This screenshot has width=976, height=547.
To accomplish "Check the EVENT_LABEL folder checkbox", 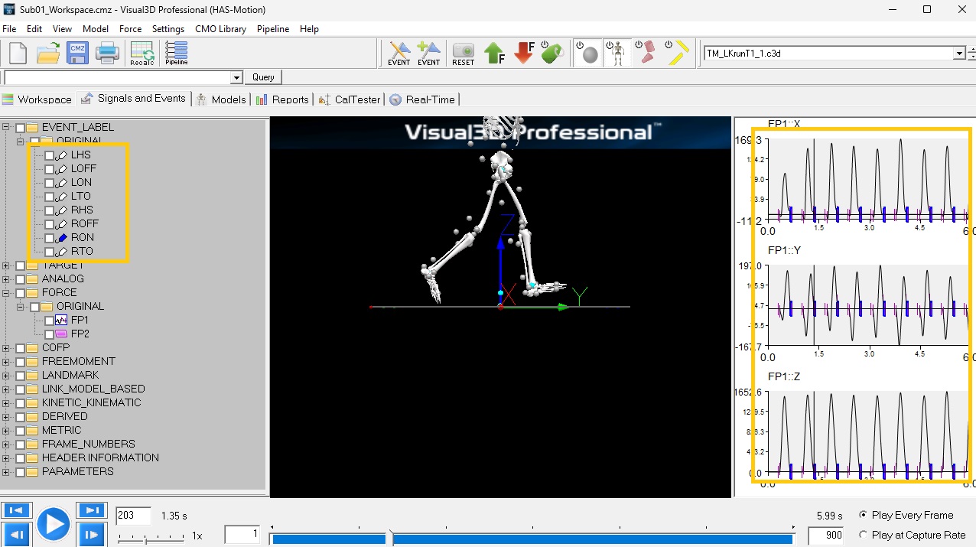I will point(21,128).
